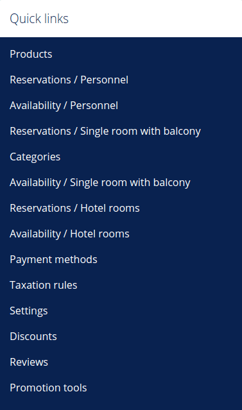Click the Quick links heading
This screenshot has height=410, width=242.
tap(39, 19)
